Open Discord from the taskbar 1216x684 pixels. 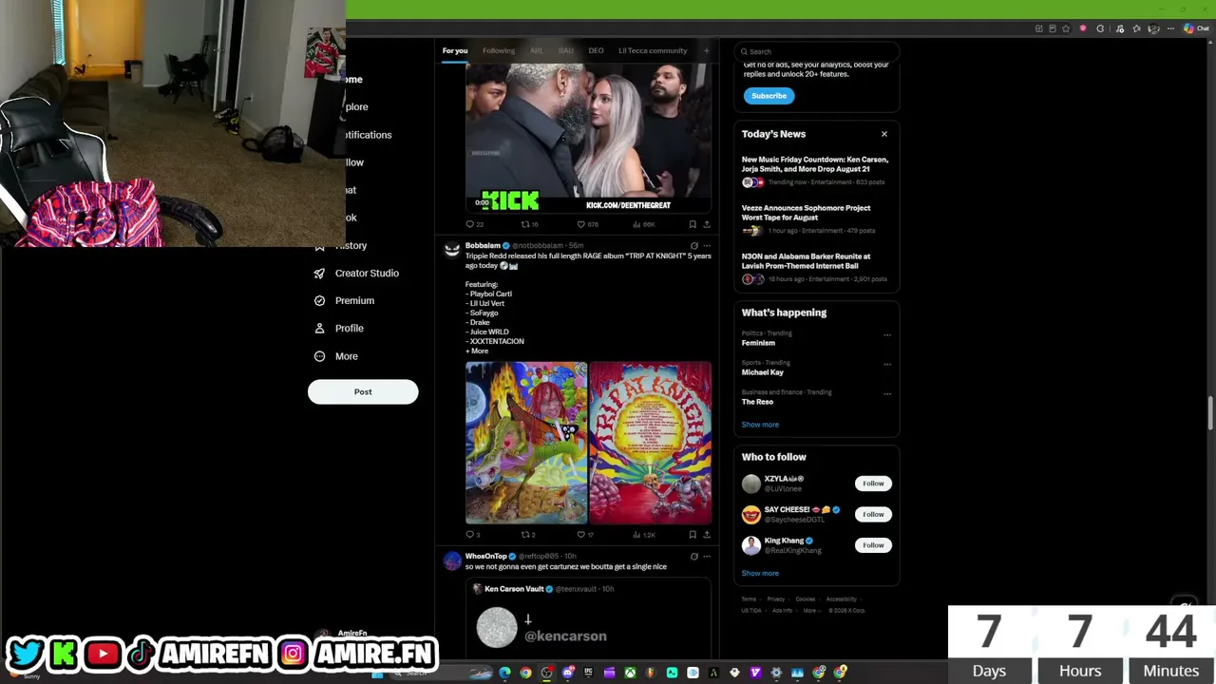click(567, 673)
